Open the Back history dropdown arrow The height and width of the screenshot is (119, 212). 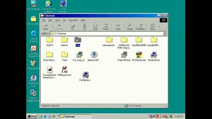(52, 27)
